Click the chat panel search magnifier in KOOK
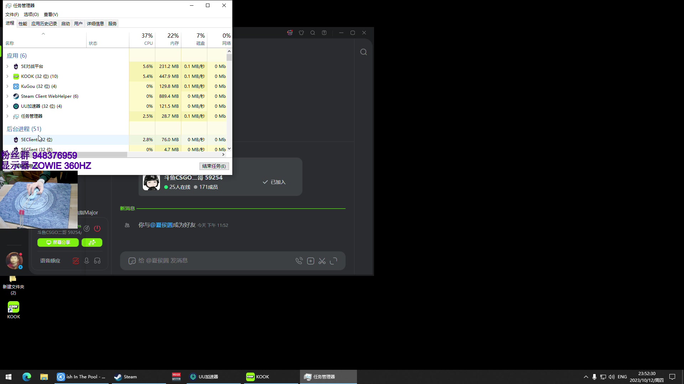 (363, 52)
